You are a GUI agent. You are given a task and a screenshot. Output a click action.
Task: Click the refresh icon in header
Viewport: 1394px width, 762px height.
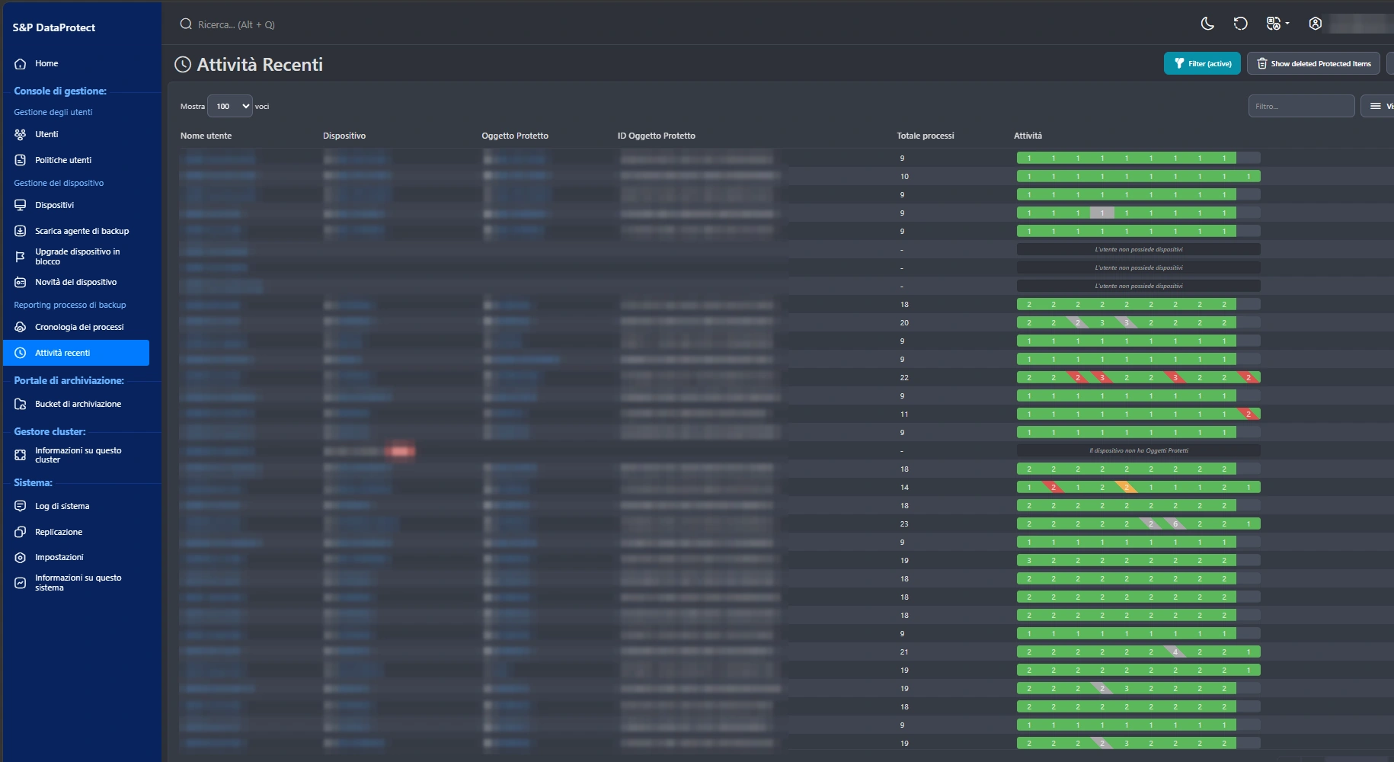click(1240, 24)
